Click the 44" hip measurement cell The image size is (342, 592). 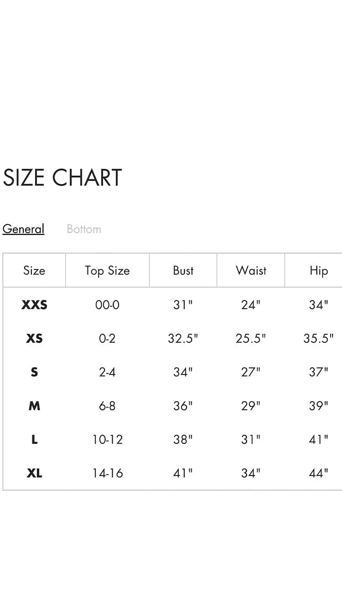click(318, 473)
